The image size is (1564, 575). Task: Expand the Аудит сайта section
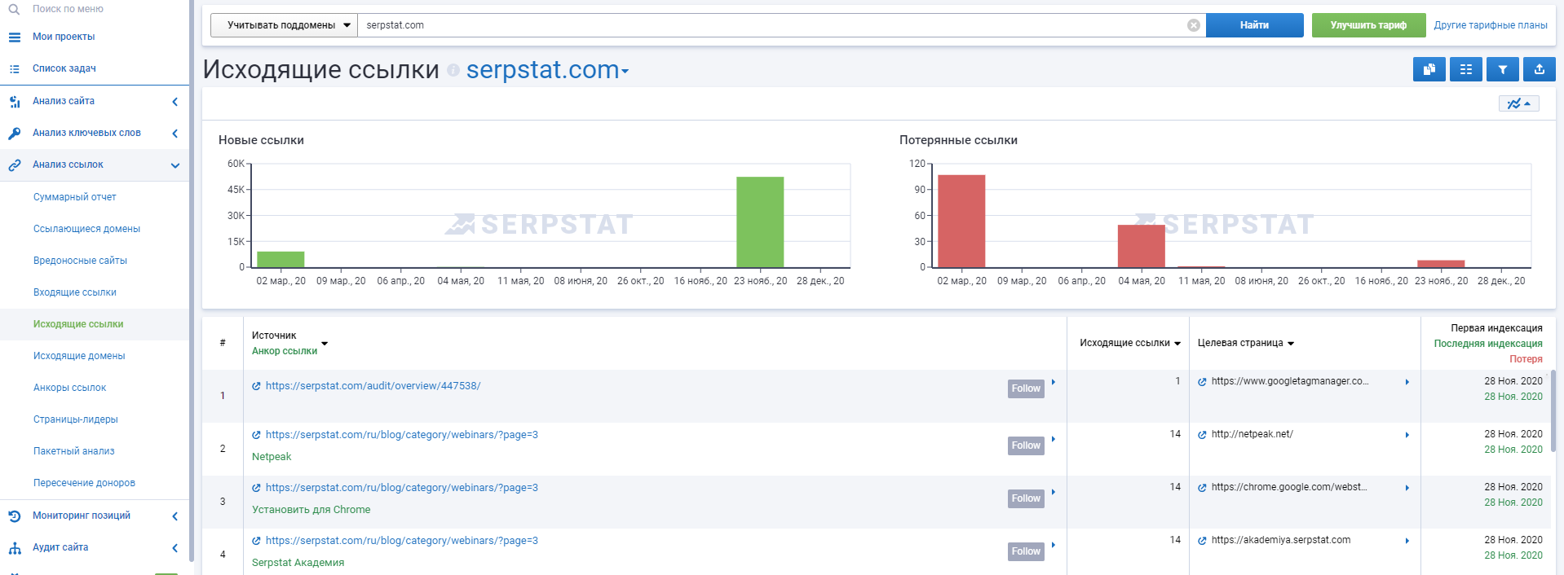tap(175, 548)
